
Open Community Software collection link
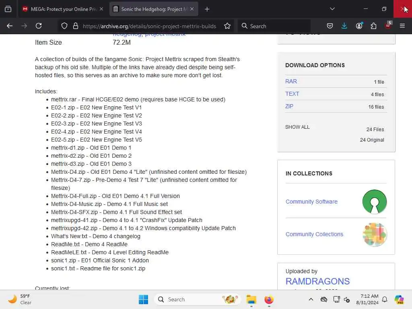pos(312,202)
